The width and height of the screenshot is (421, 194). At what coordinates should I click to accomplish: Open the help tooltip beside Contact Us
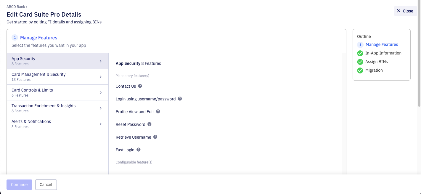(140, 86)
